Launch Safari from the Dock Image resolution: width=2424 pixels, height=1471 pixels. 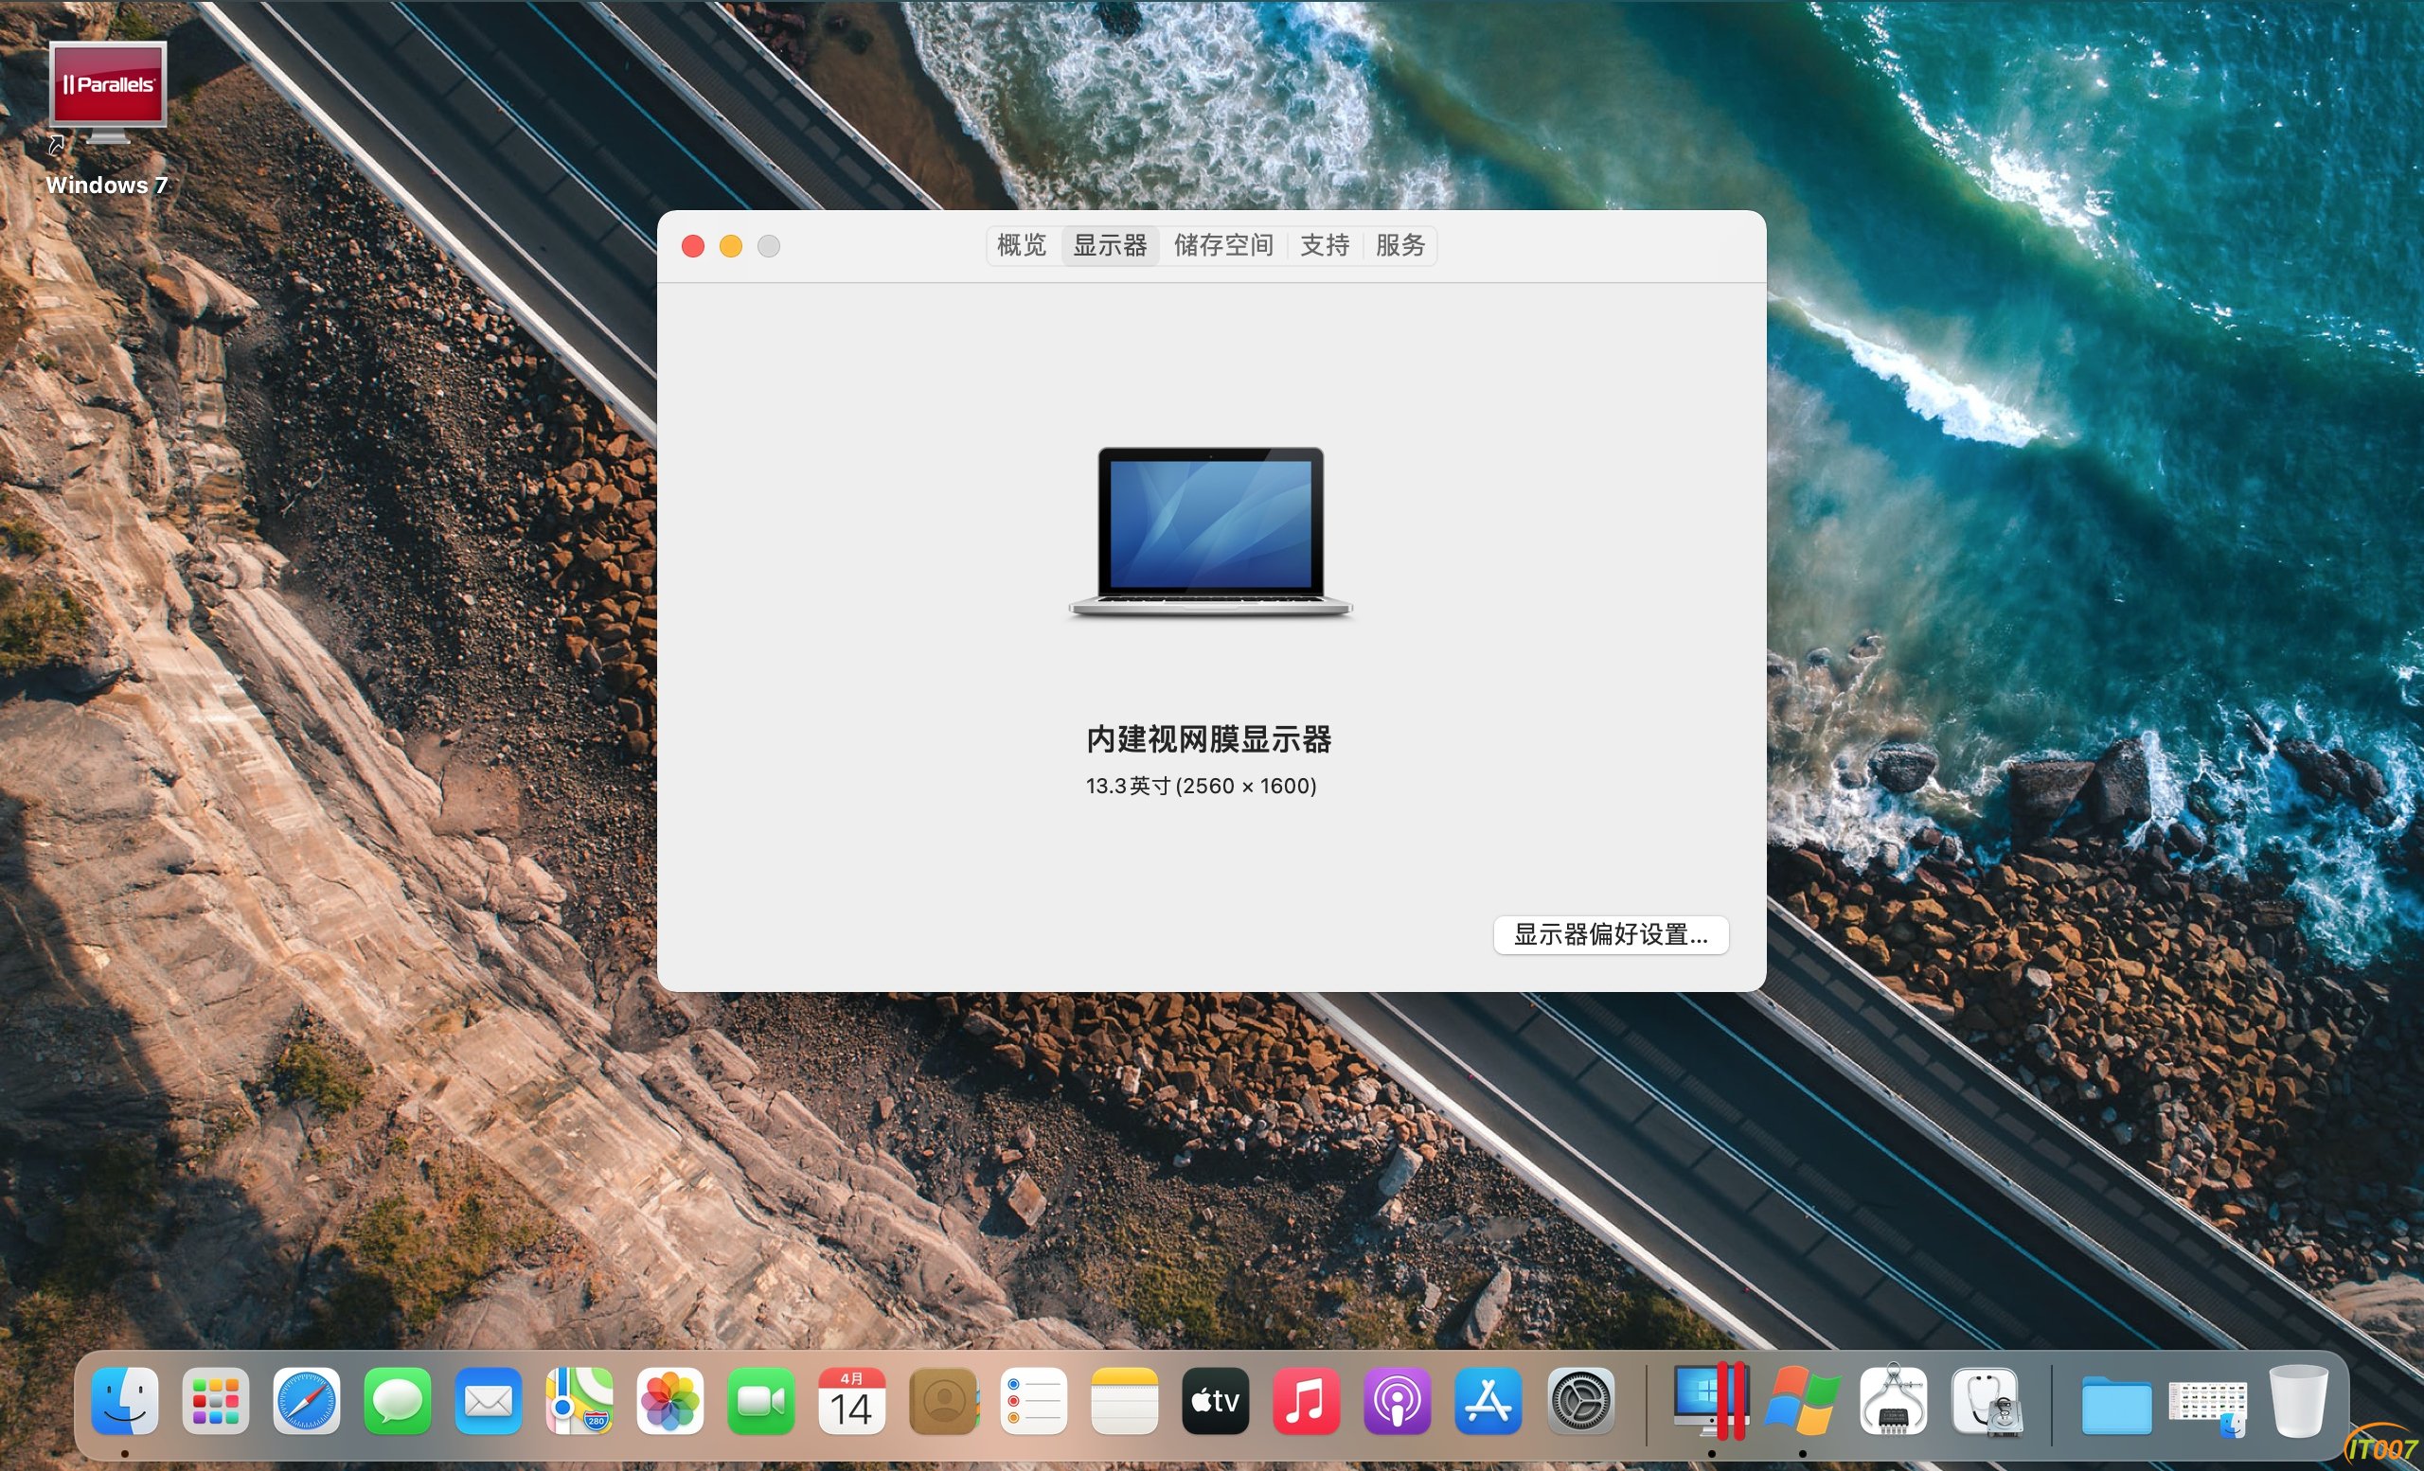tap(306, 1400)
